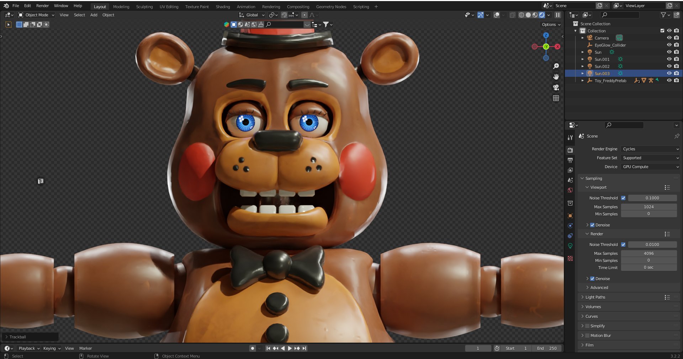This screenshot has height=359, width=683.
Task: Enable the Motion Blur checkbox
Action: coord(587,336)
